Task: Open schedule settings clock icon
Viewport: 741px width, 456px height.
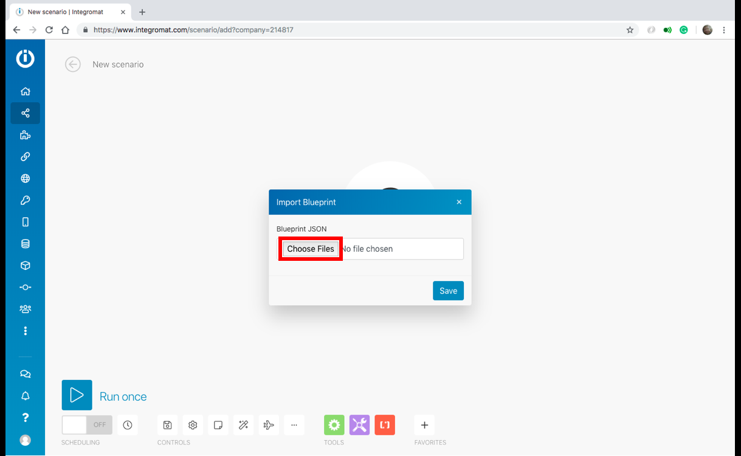Action: [128, 425]
